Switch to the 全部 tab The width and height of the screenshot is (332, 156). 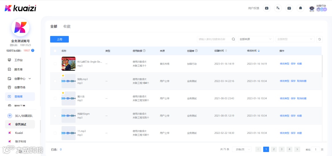point(53,26)
